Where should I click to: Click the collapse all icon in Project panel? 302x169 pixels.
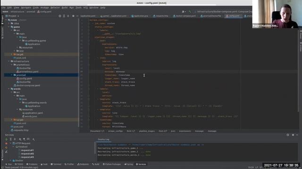pyautogui.click(x=68, y=16)
